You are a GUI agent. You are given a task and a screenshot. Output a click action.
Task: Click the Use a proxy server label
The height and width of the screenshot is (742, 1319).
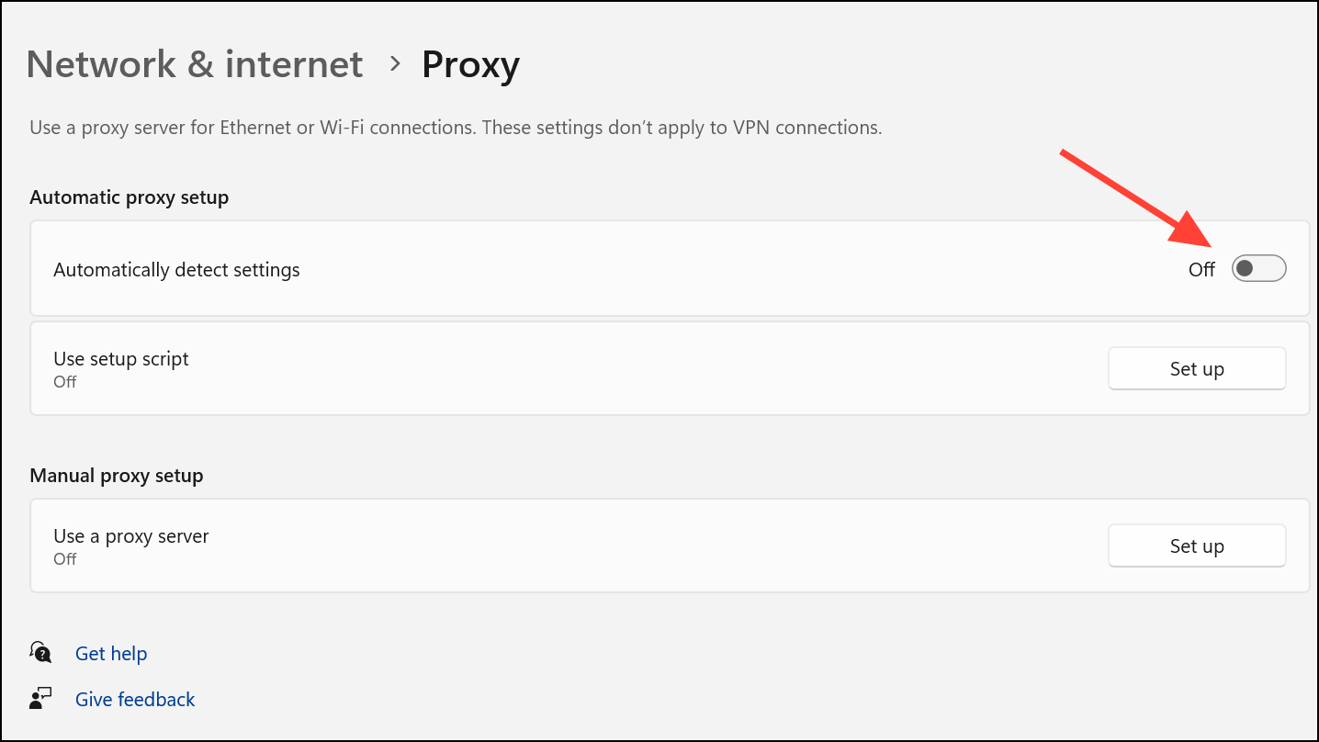click(131, 536)
